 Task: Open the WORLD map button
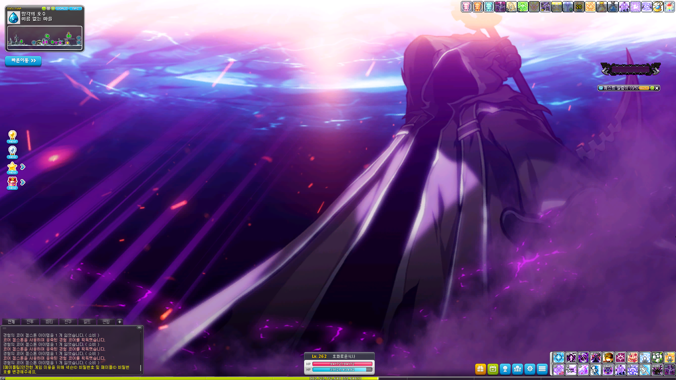click(62, 8)
